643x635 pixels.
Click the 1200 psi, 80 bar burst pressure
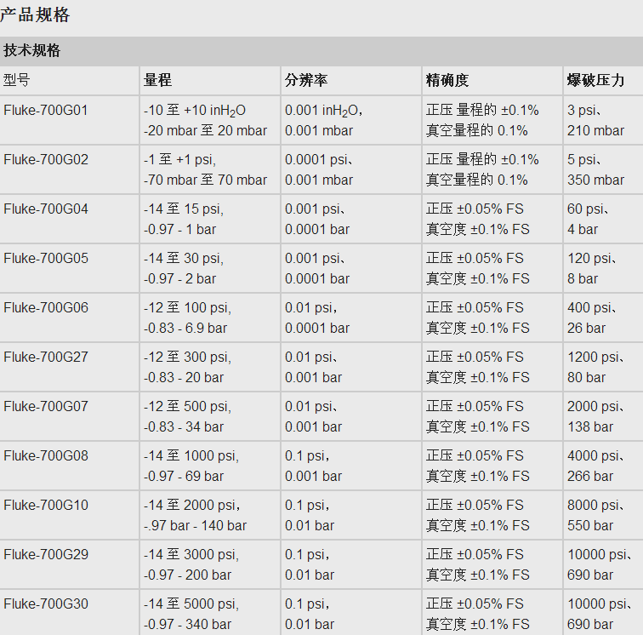coord(596,367)
